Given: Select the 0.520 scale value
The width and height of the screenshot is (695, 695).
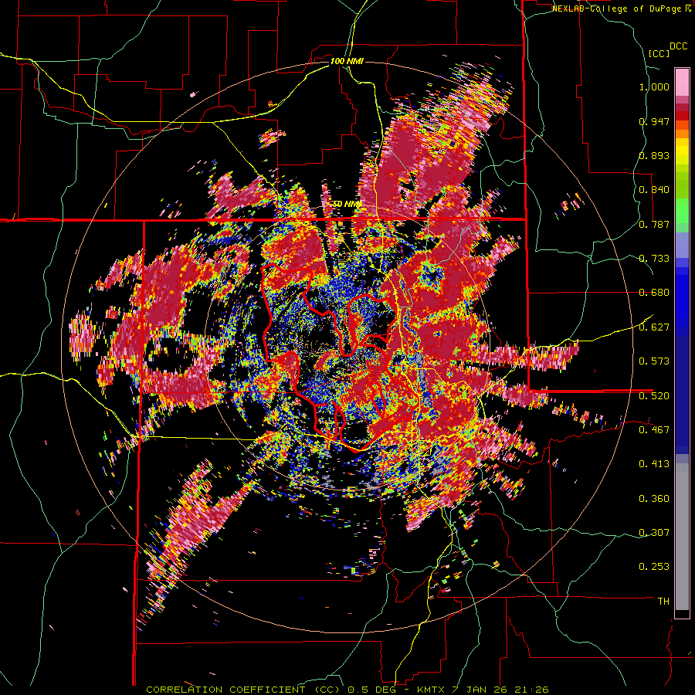Looking at the screenshot, I should click(654, 395).
